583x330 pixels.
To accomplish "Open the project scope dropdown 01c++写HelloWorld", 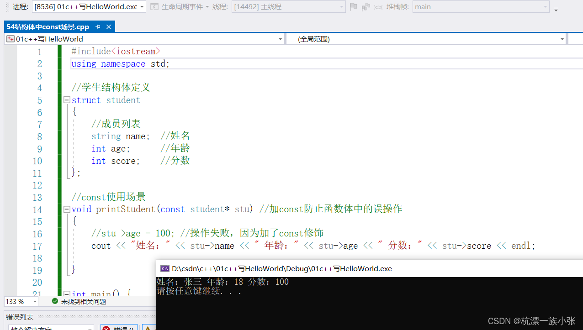I will 145,39.
